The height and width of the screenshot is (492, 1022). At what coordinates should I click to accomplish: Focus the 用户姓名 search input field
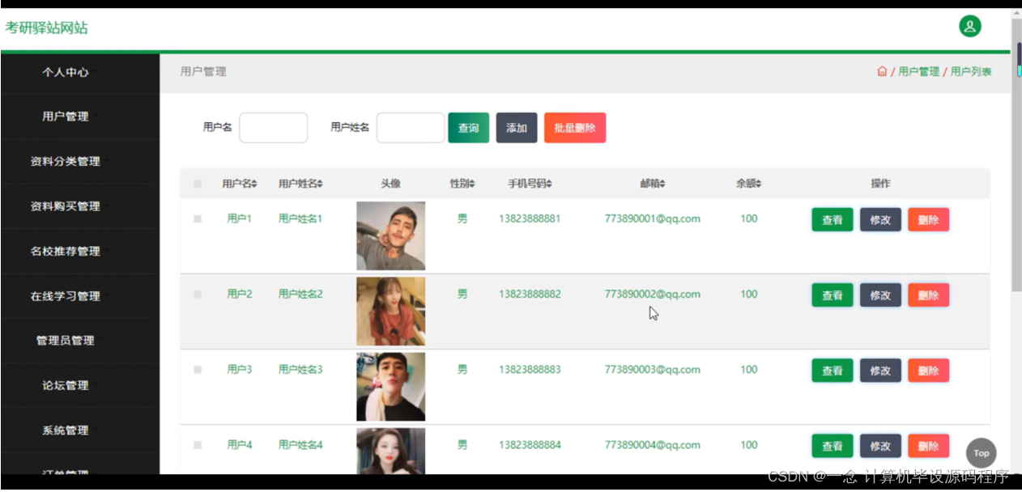point(411,128)
